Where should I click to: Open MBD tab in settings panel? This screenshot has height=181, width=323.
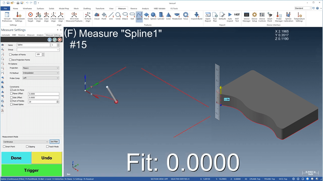coord(14,35)
